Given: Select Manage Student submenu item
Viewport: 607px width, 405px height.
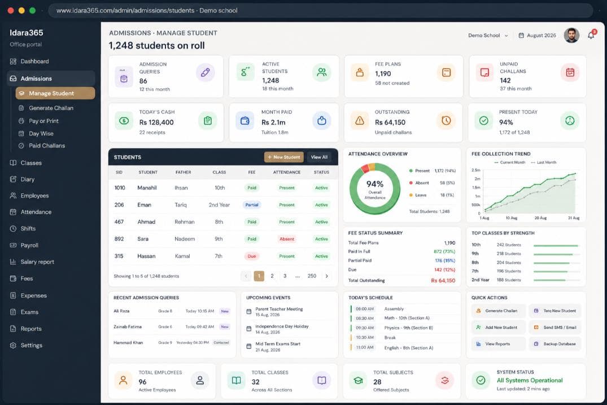Looking at the screenshot, I should [55, 93].
